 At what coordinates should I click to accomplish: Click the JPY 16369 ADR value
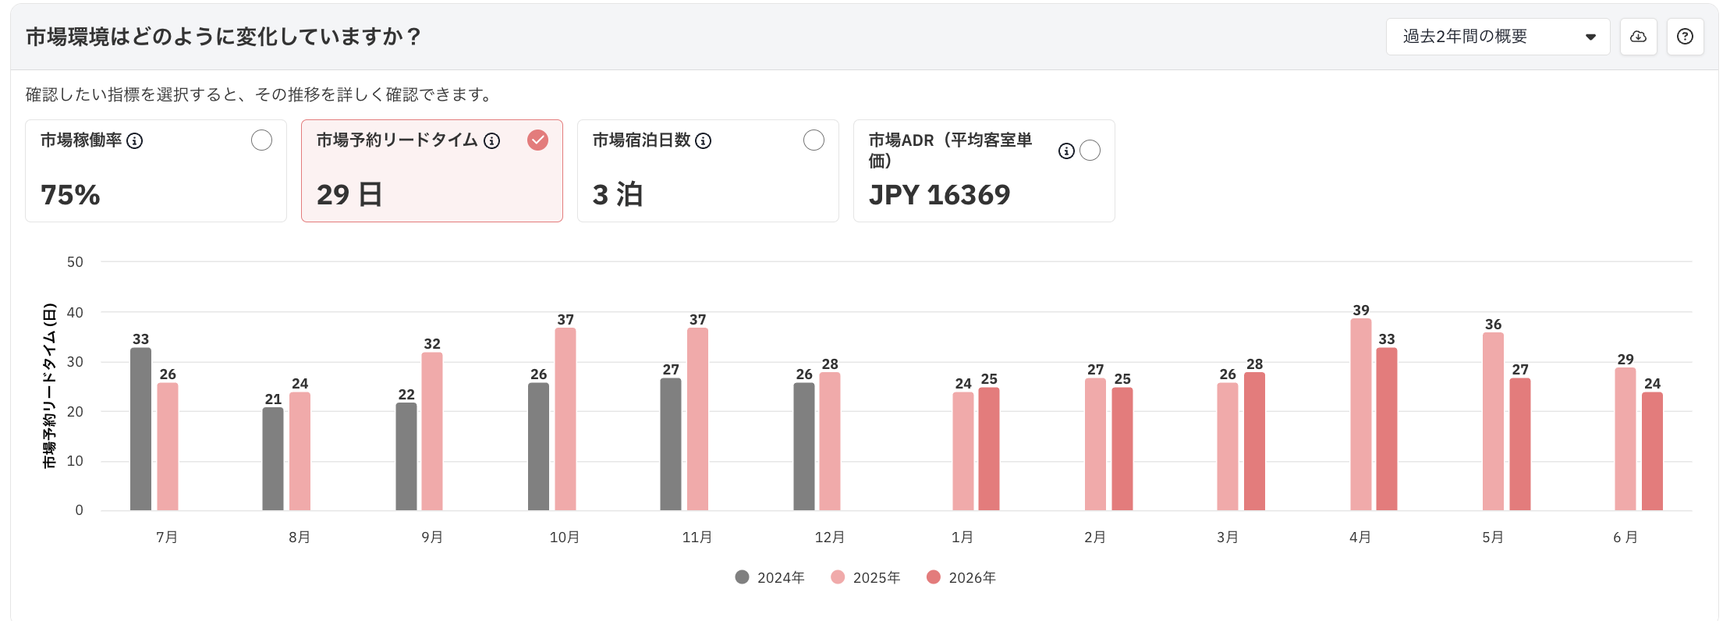pyautogui.click(x=939, y=195)
